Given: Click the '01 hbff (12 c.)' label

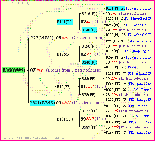Looking at the screenshot, I should click(93, 87).
